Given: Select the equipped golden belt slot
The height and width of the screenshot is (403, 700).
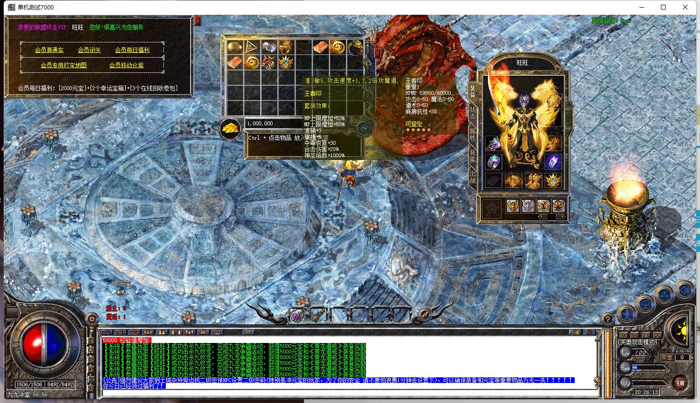Looking at the screenshot, I should point(513,181).
